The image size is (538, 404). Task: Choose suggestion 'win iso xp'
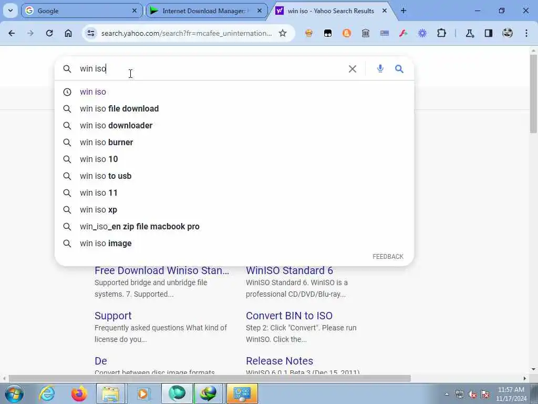pyautogui.click(x=234, y=209)
